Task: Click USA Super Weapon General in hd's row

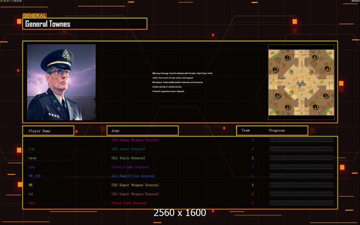Action: pyautogui.click(x=135, y=194)
